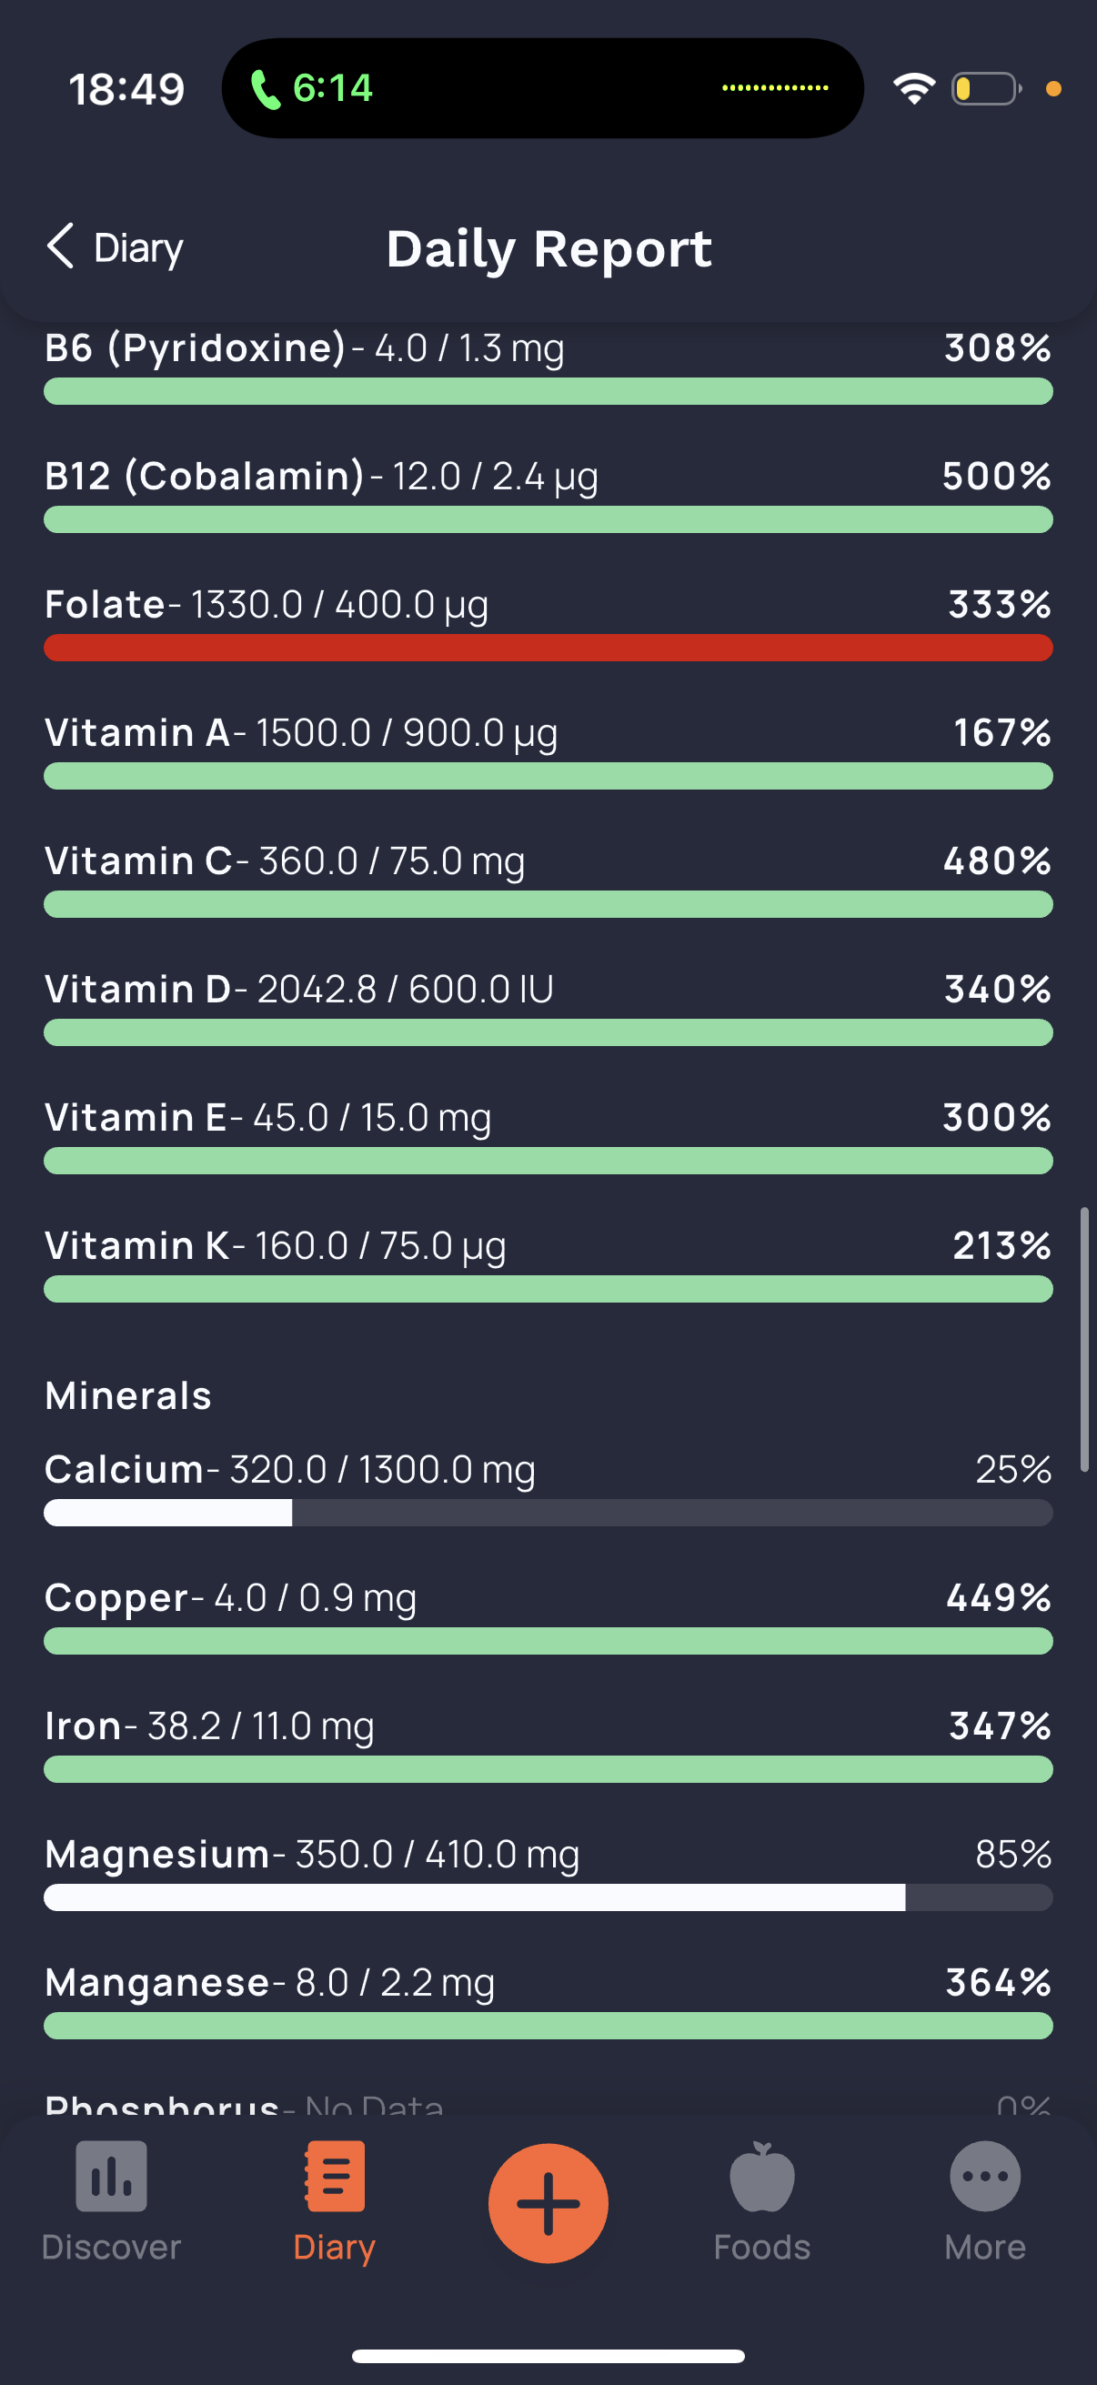Tap the back chevron icon

coord(60,247)
